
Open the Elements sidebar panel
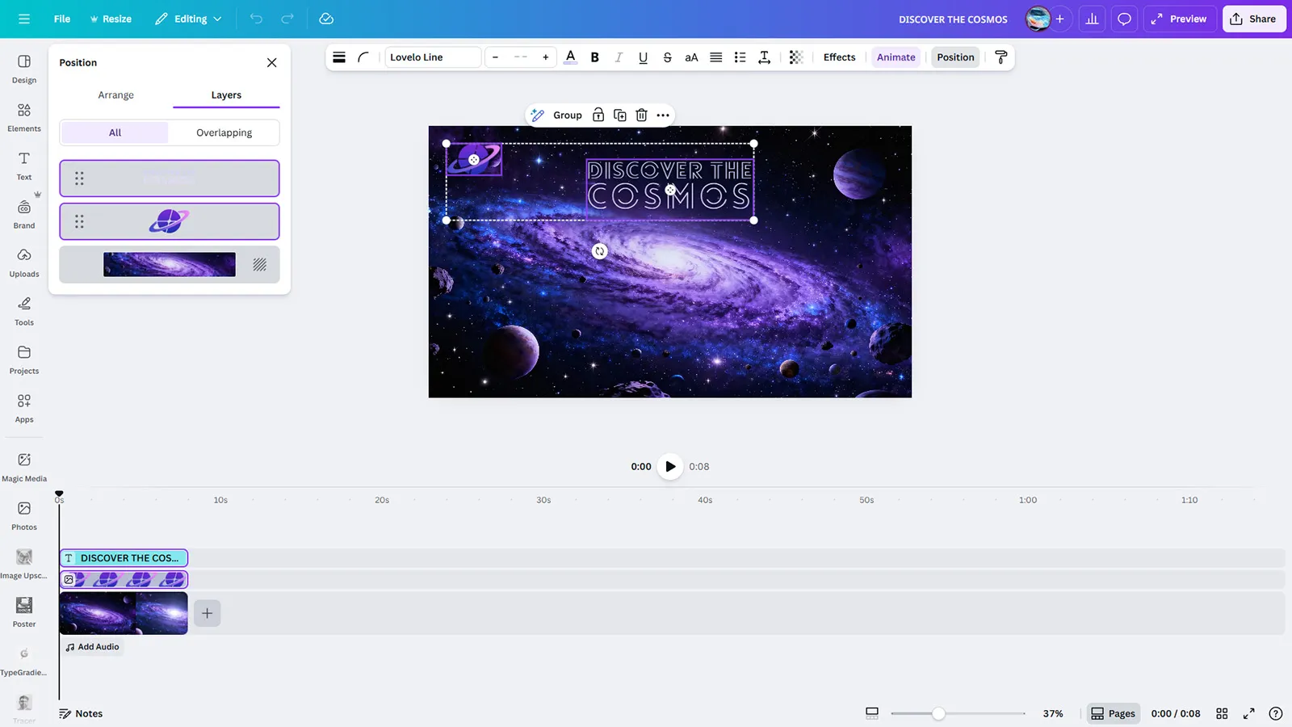24,116
